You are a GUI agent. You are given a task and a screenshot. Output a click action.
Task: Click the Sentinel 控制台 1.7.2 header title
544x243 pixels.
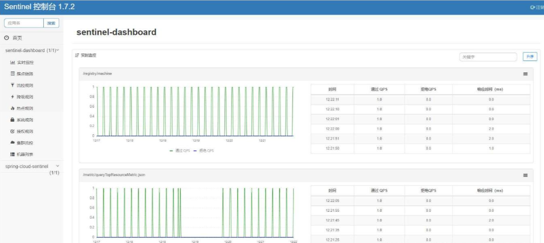point(39,7)
